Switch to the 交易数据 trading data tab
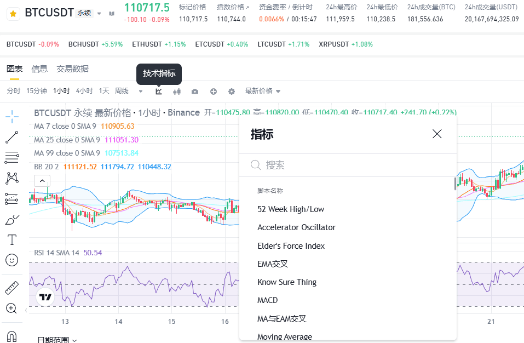This screenshot has height=343, width=524. click(72, 69)
